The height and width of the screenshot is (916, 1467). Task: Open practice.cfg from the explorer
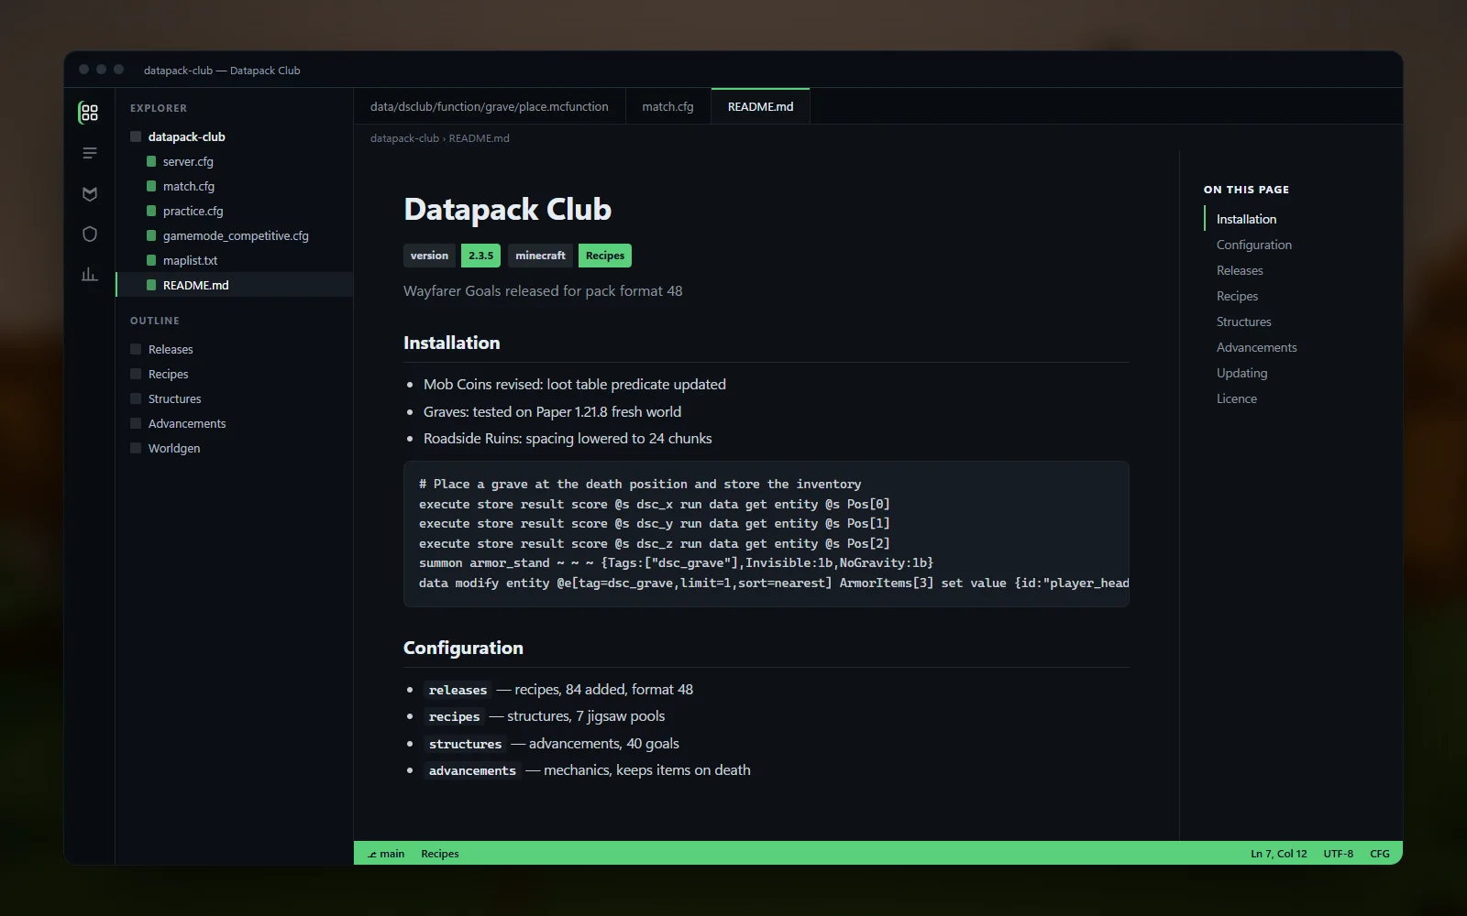(235, 211)
